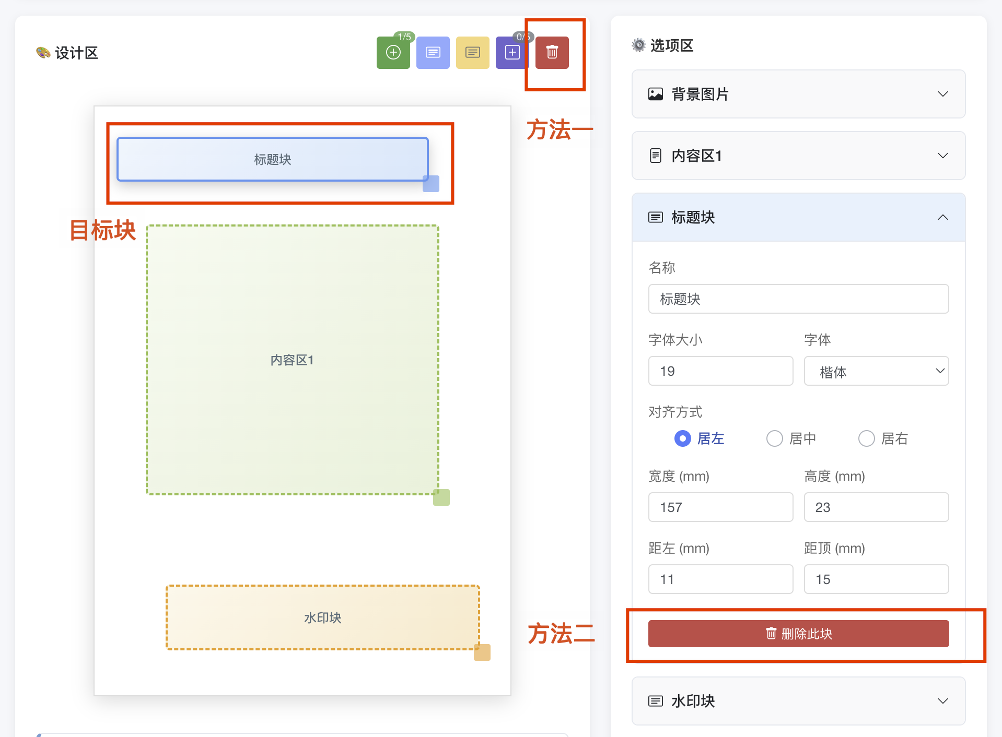
Task: Click the 删除此块 button
Action: pos(798,634)
